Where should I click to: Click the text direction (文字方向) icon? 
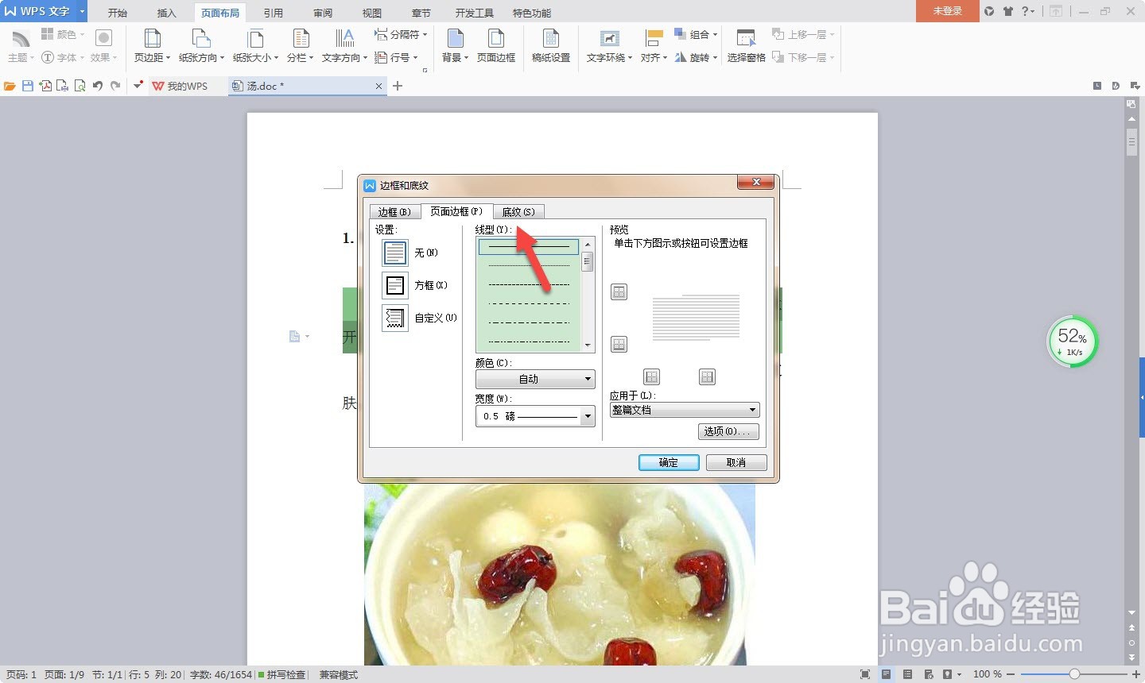tap(344, 38)
